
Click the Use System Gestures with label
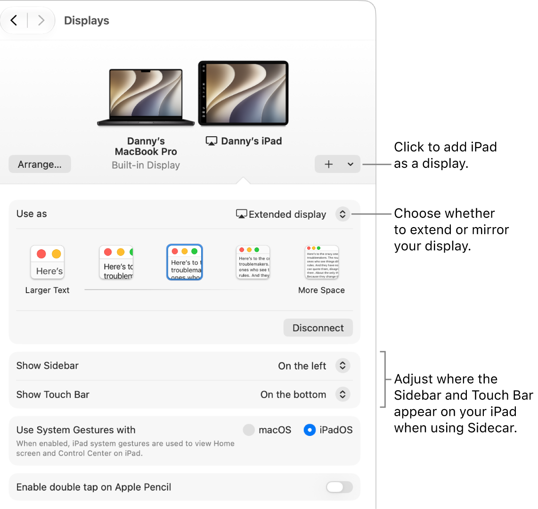(x=76, y=430)
